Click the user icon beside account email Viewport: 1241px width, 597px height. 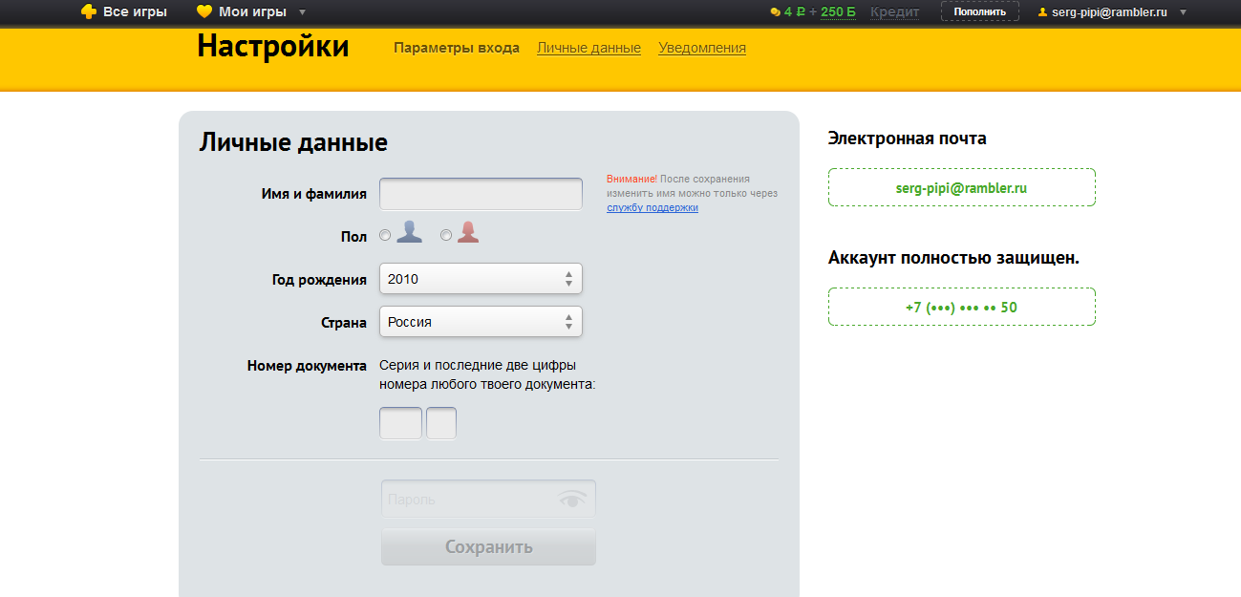coord(1042,12)
